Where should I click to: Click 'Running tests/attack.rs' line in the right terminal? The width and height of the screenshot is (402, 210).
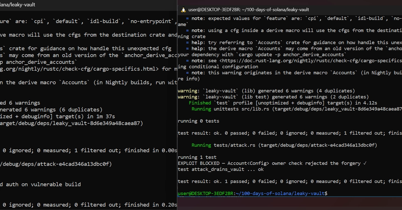(284, 145)
